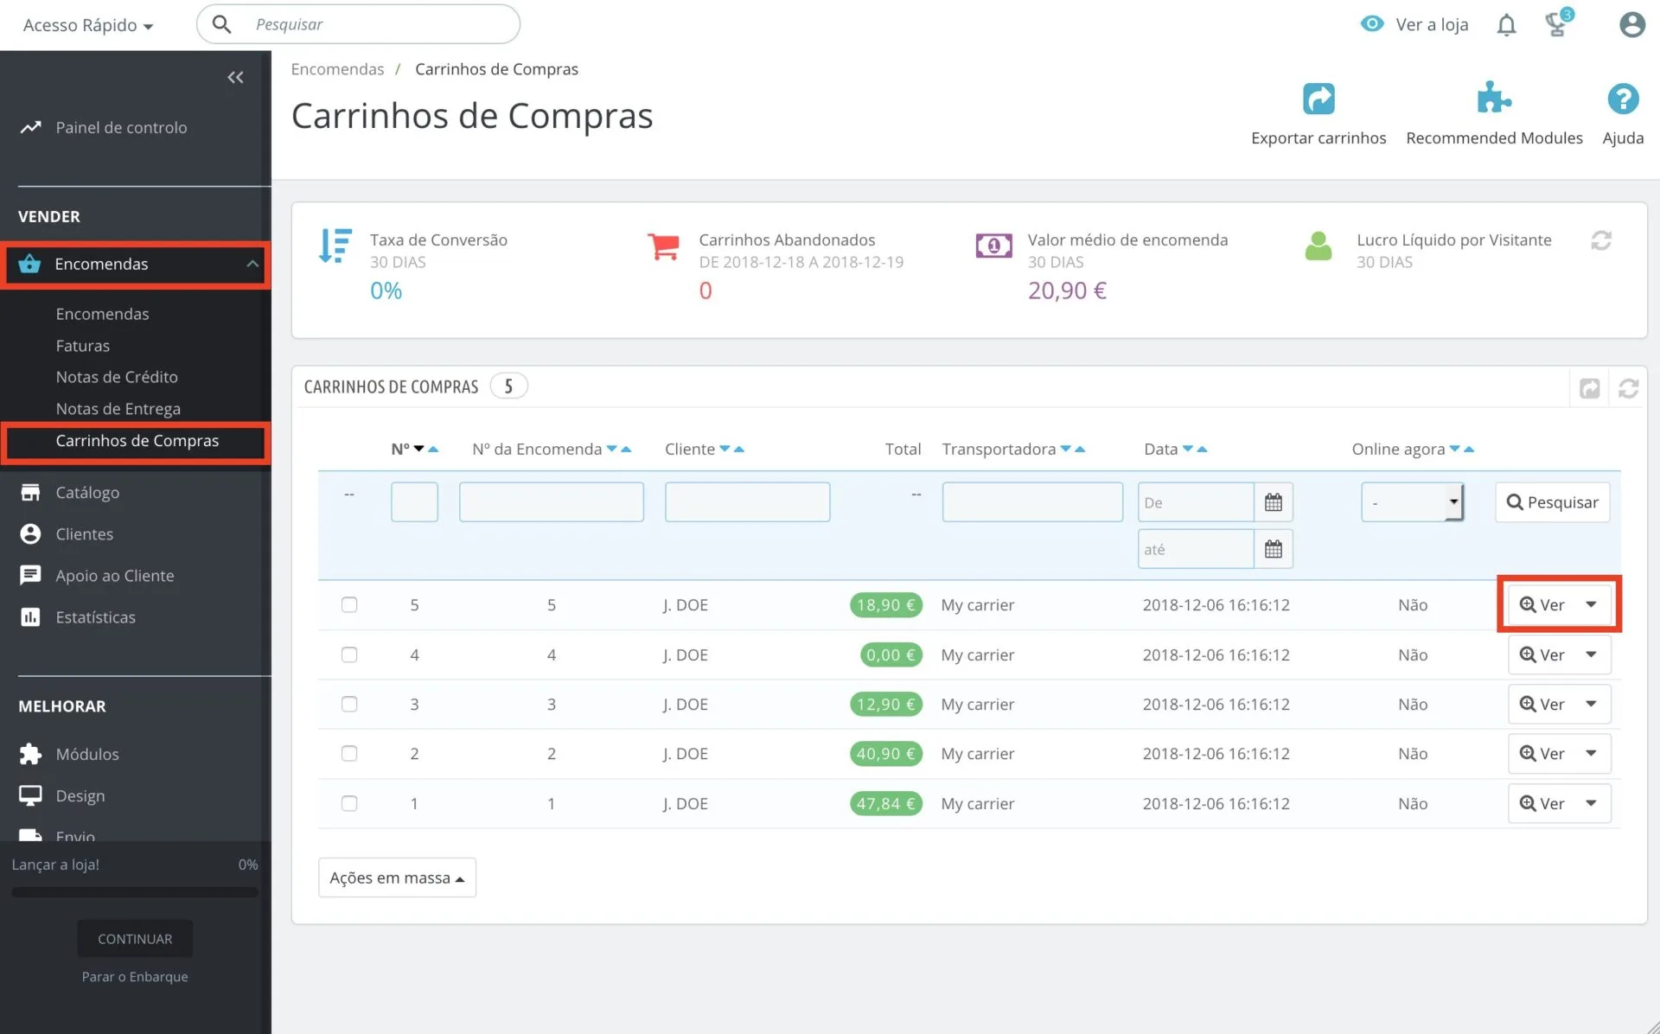The height and width of the screenshot is (1034, 1660).
Task: Collapse the sidebar with double chevron
Action: 235,78
